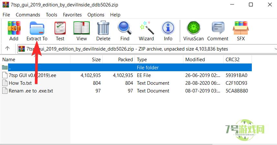
Task: Open Find with the magnifier icon
Action: [x=125, y=28]
